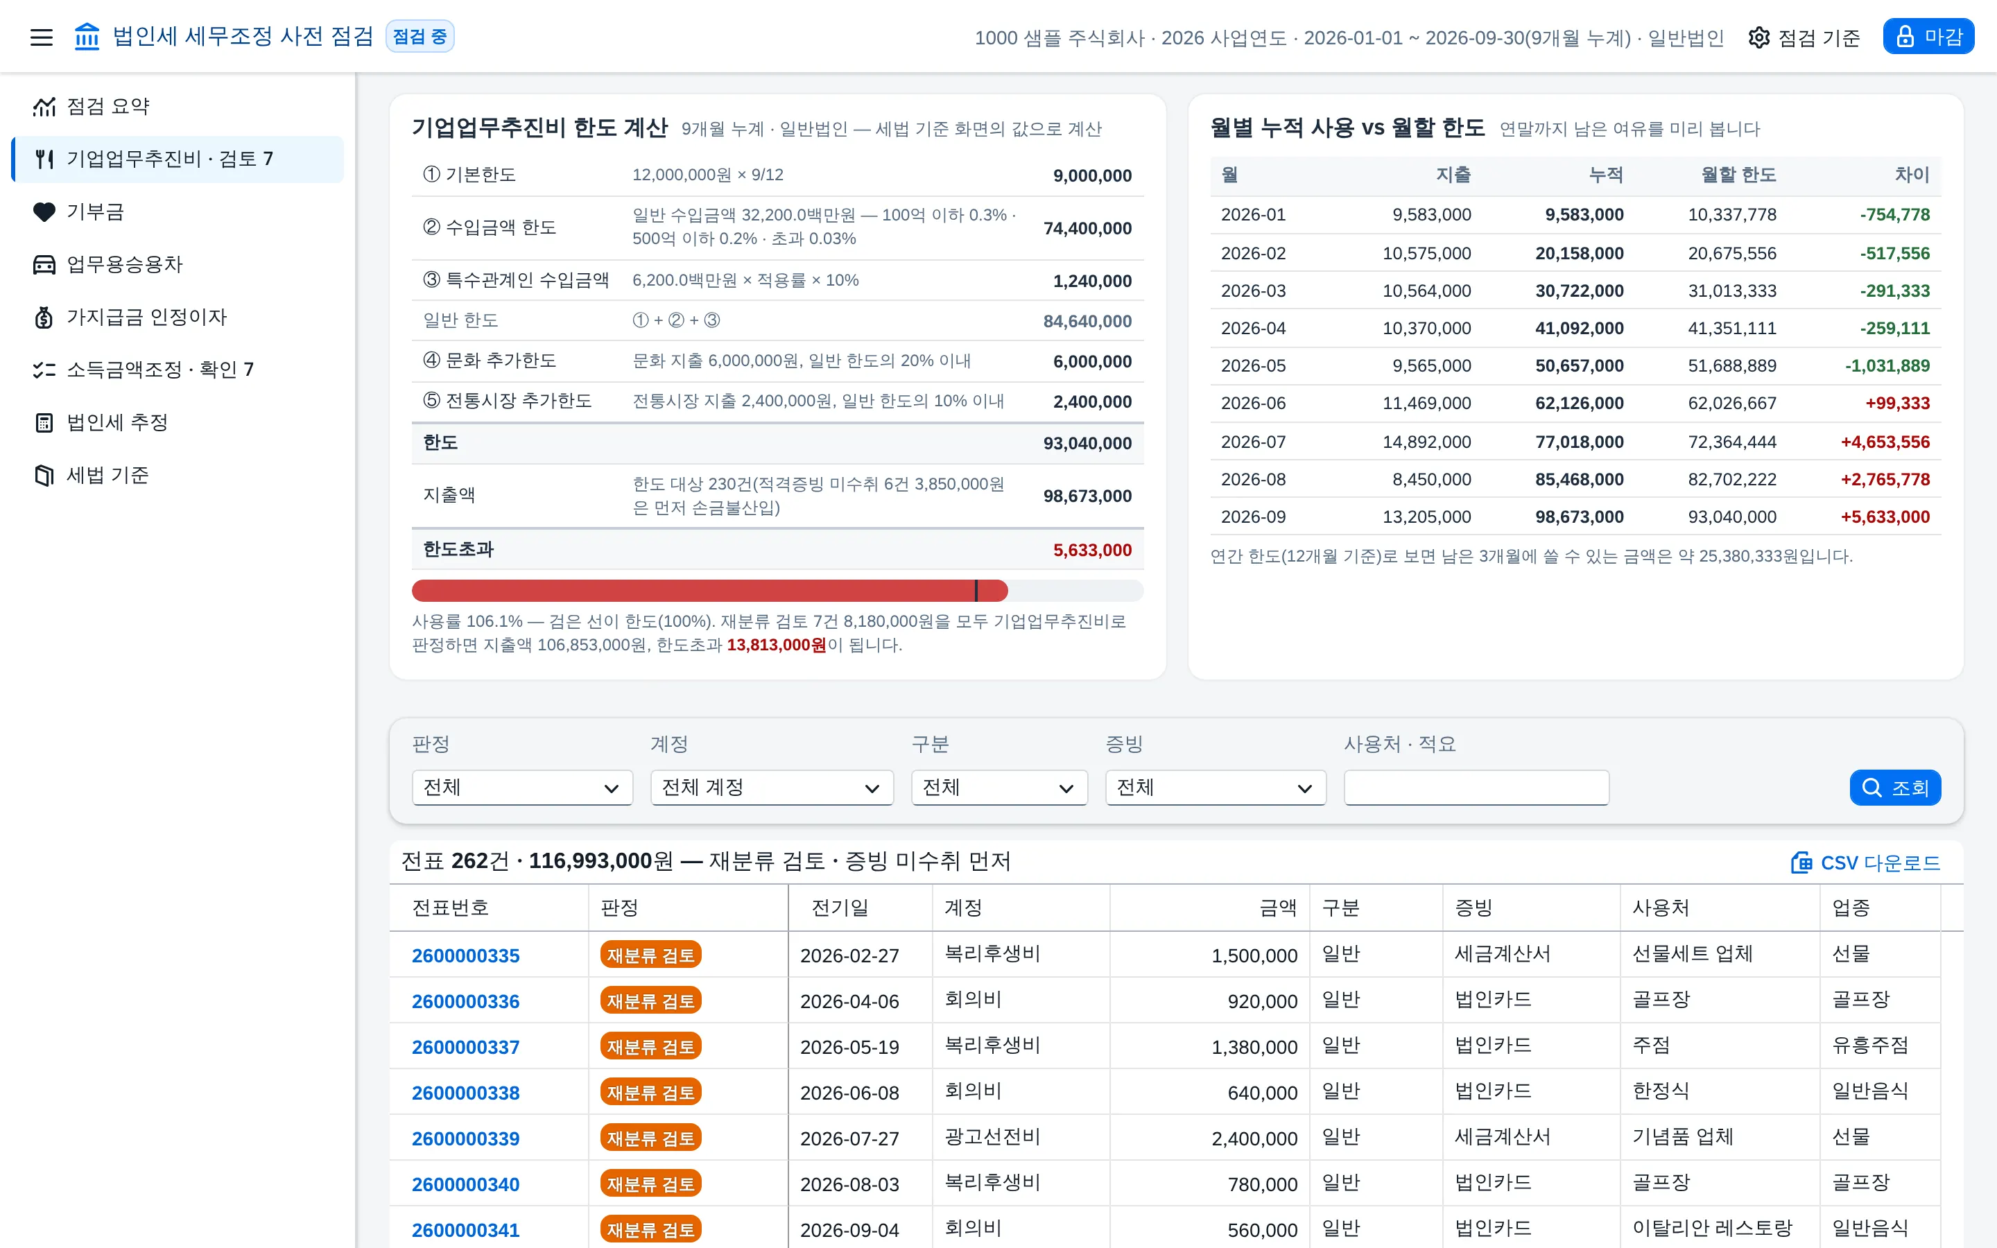Open voucher 2600000335 link
This screenshot has width=1997, height=1248.
(x=465, y=955)
